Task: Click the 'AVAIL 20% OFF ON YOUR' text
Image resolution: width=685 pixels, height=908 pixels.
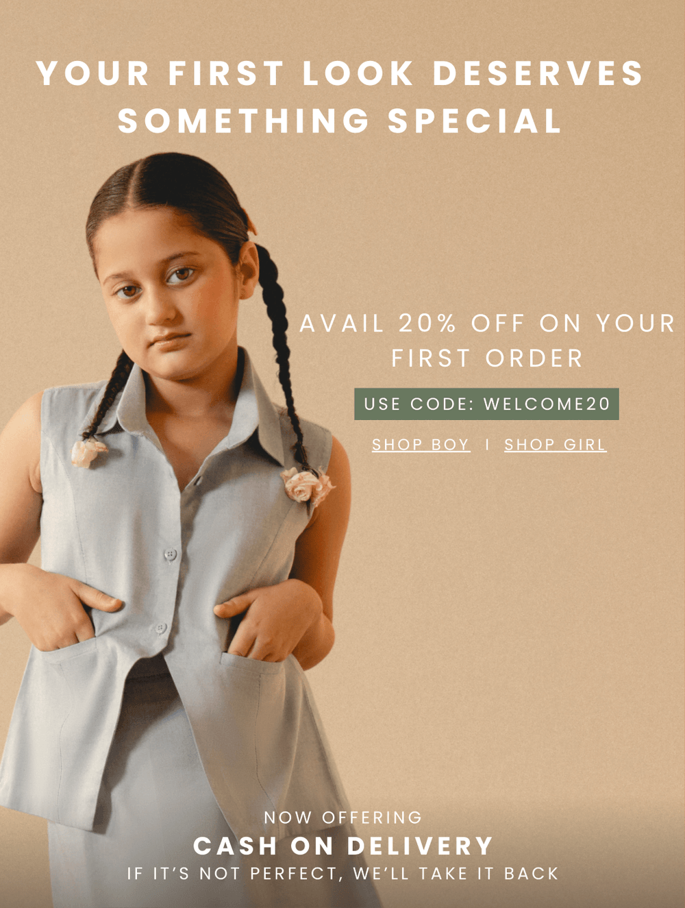Action: point(488,323)
